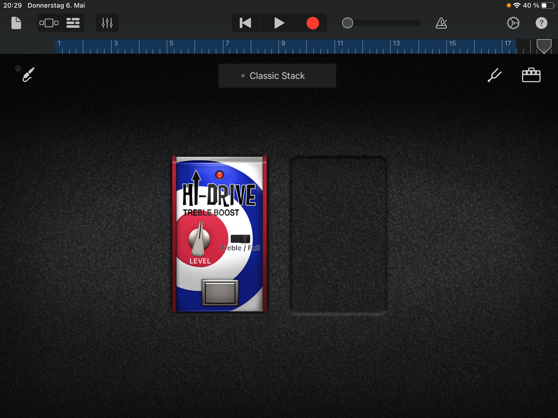The height and width of the screenshot is (418, 558).
Task: Toggle Hi-Drive pedal footswitch
Action: (x=220, y=292)
